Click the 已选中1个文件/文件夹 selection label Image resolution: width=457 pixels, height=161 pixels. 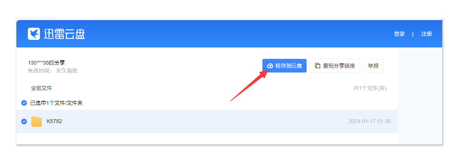[56, 103]
